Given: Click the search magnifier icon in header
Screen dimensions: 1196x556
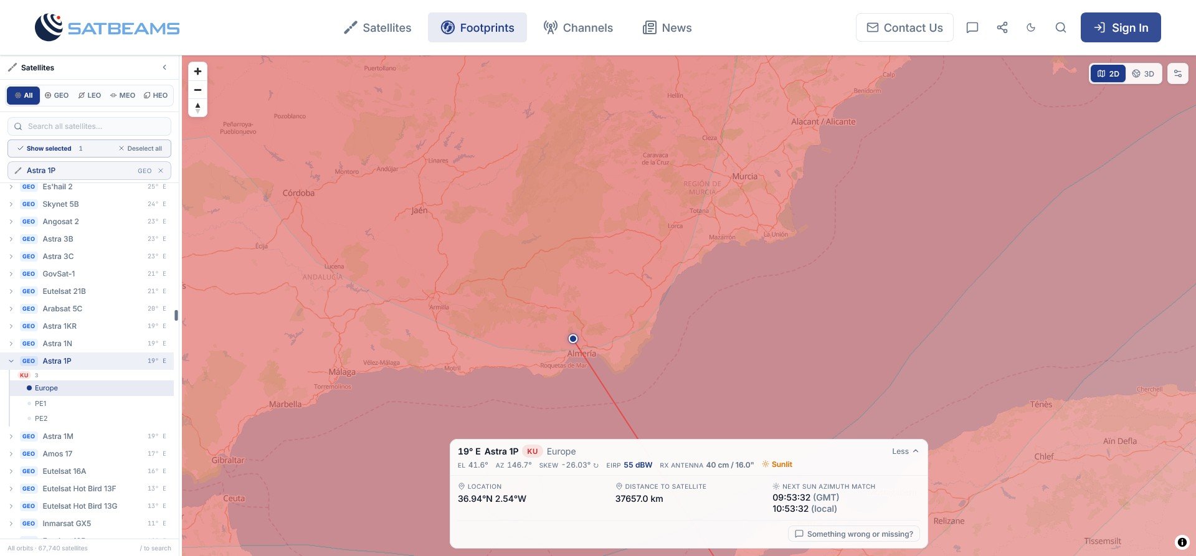Looking at the screenshot, I should [1060, 27].
